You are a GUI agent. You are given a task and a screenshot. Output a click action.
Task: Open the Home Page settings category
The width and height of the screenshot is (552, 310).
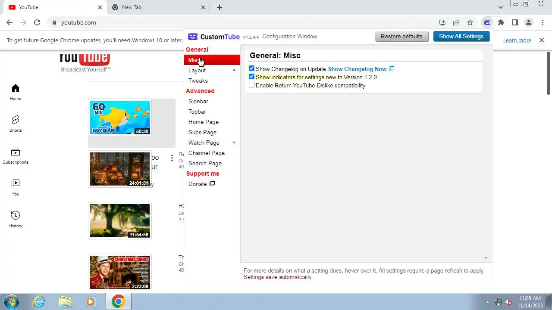pyautogui.click(x=212, y=122)
